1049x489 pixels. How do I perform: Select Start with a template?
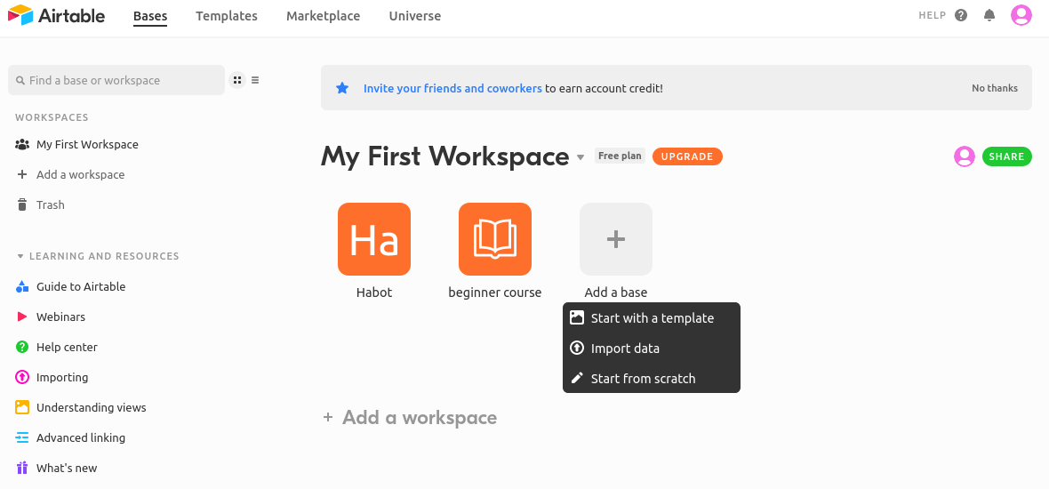tap(652, 318)
